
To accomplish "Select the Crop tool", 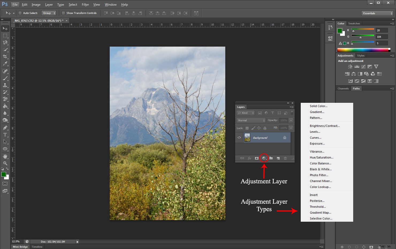I will coord(5,56).
